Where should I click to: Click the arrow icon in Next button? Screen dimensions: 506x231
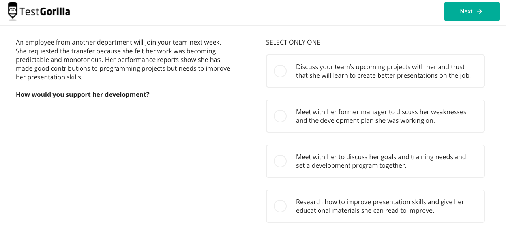coord(480,11)
